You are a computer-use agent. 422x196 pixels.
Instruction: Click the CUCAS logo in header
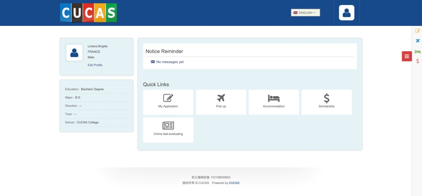pos(89,13)
